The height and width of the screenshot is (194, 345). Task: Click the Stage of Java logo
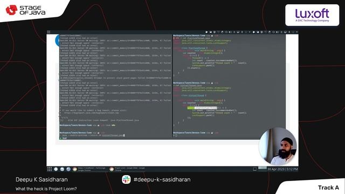tap(25, 10)
